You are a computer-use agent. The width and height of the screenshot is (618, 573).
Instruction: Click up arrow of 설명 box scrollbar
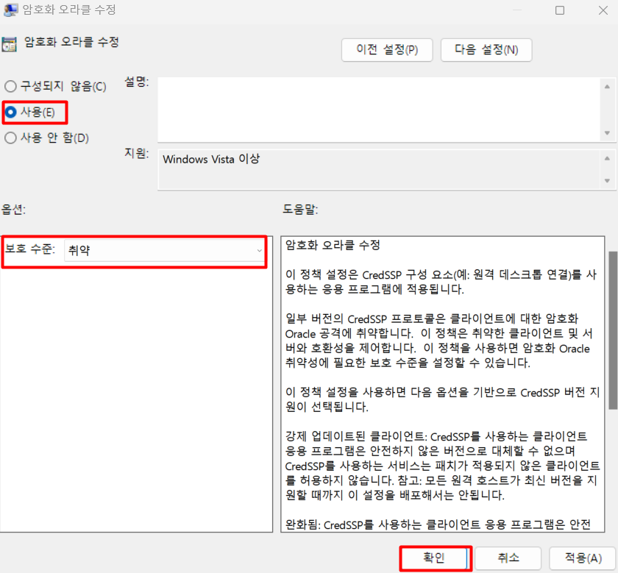tap(608, 86)
